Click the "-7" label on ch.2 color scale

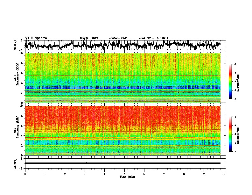click(x=235, y=151)
